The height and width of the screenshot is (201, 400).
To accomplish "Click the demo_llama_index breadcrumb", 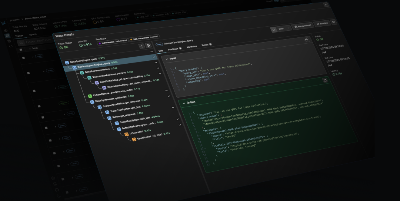I will [36, 18].
